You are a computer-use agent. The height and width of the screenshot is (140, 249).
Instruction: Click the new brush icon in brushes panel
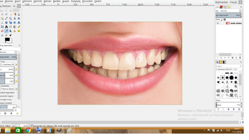[x=223, y=109]
